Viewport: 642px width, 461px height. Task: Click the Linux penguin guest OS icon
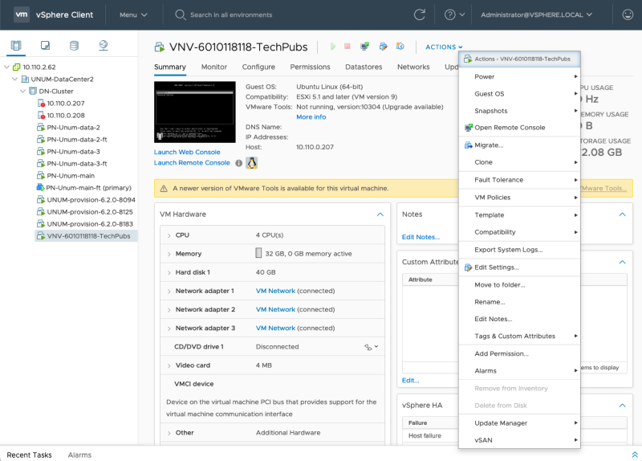click(251, 163)
